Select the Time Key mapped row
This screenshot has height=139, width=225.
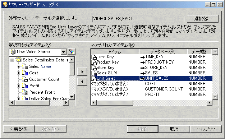[x=152, y=57]
